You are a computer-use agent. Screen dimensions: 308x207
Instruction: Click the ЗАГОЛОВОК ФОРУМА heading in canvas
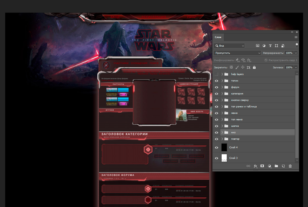coord(118,175)
